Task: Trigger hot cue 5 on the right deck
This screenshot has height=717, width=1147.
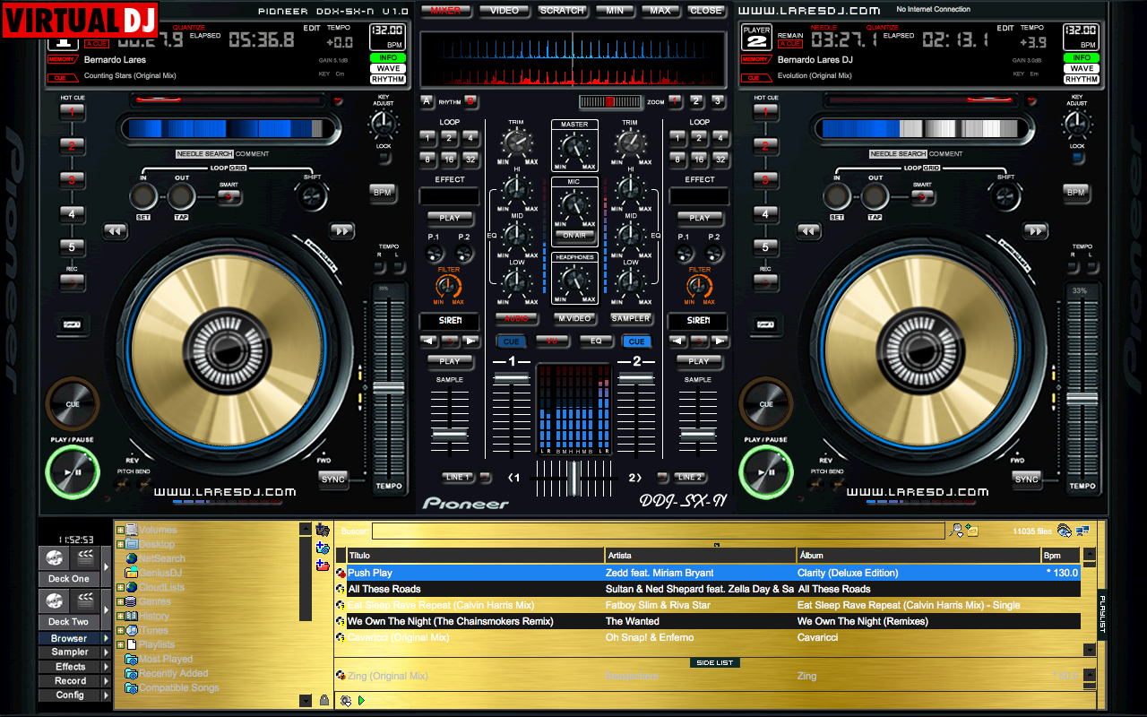Action: [764, 246]
